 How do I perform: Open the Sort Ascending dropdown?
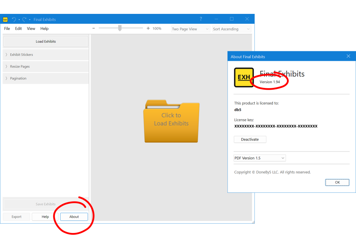[x=231, y=29]
